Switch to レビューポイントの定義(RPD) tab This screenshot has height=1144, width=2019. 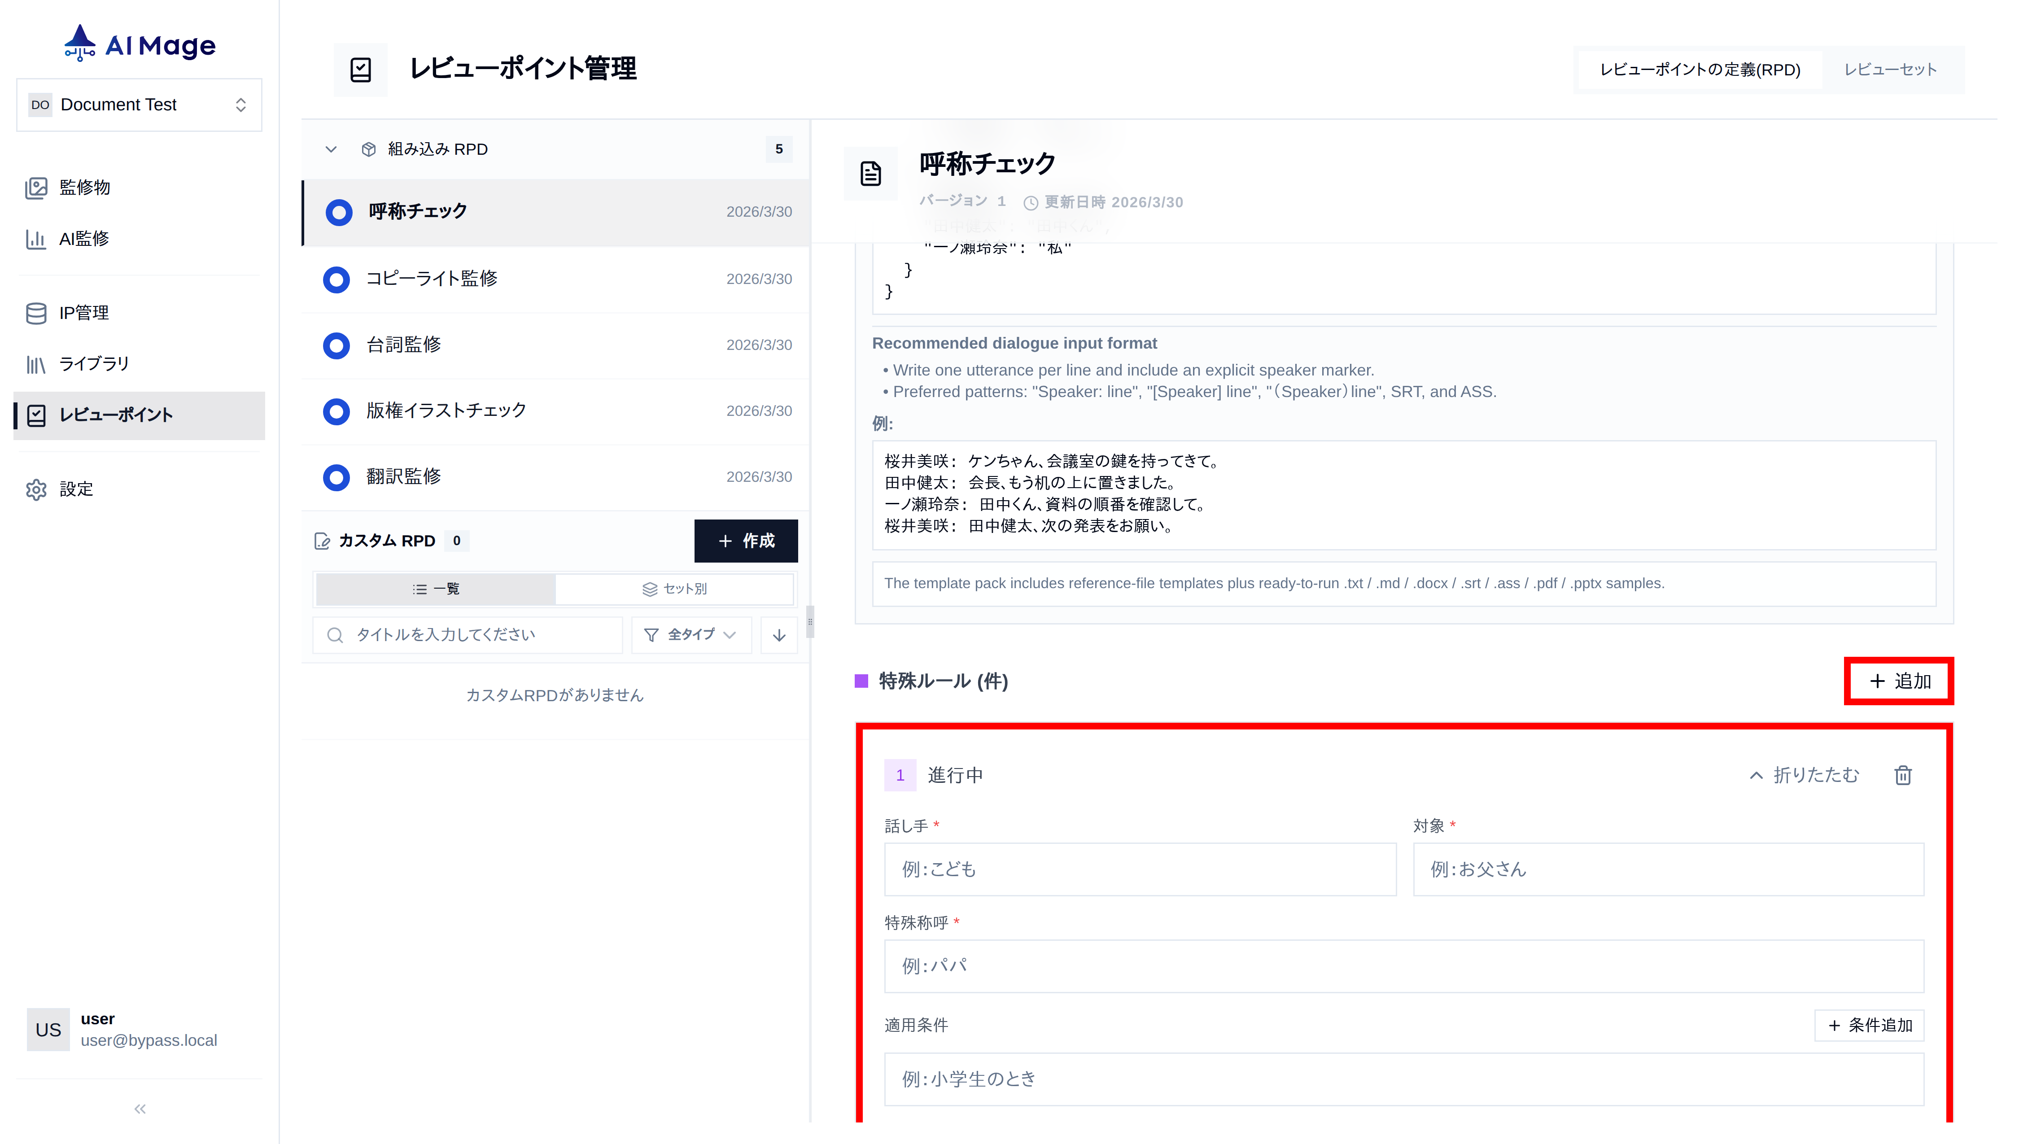click(x=1700, y=69)
